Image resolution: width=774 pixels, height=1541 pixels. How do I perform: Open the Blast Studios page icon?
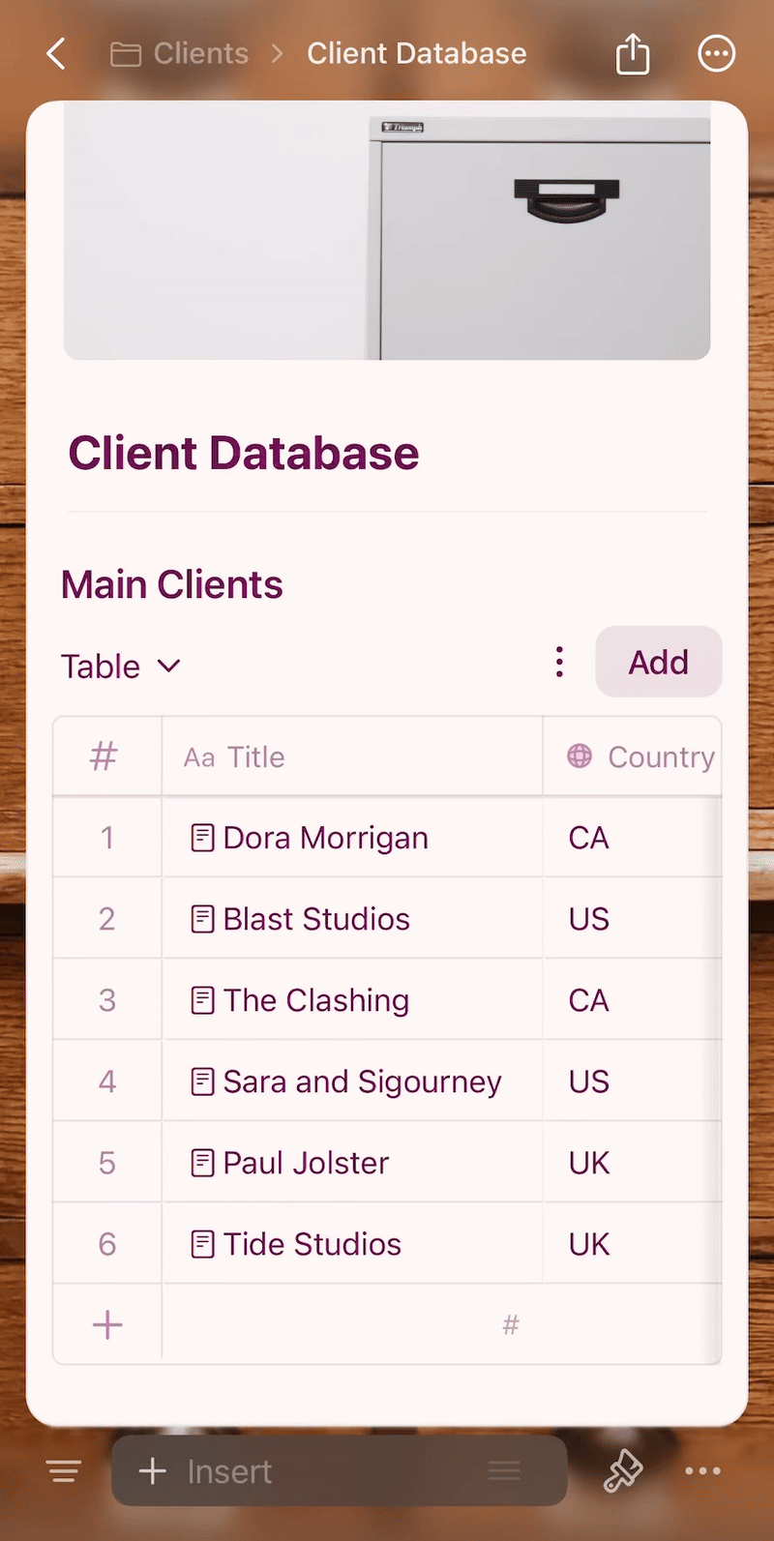(202, 919)
